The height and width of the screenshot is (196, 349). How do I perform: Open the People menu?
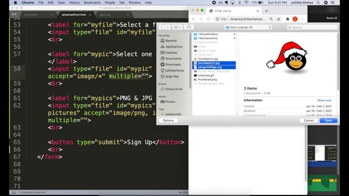point(110,3)
